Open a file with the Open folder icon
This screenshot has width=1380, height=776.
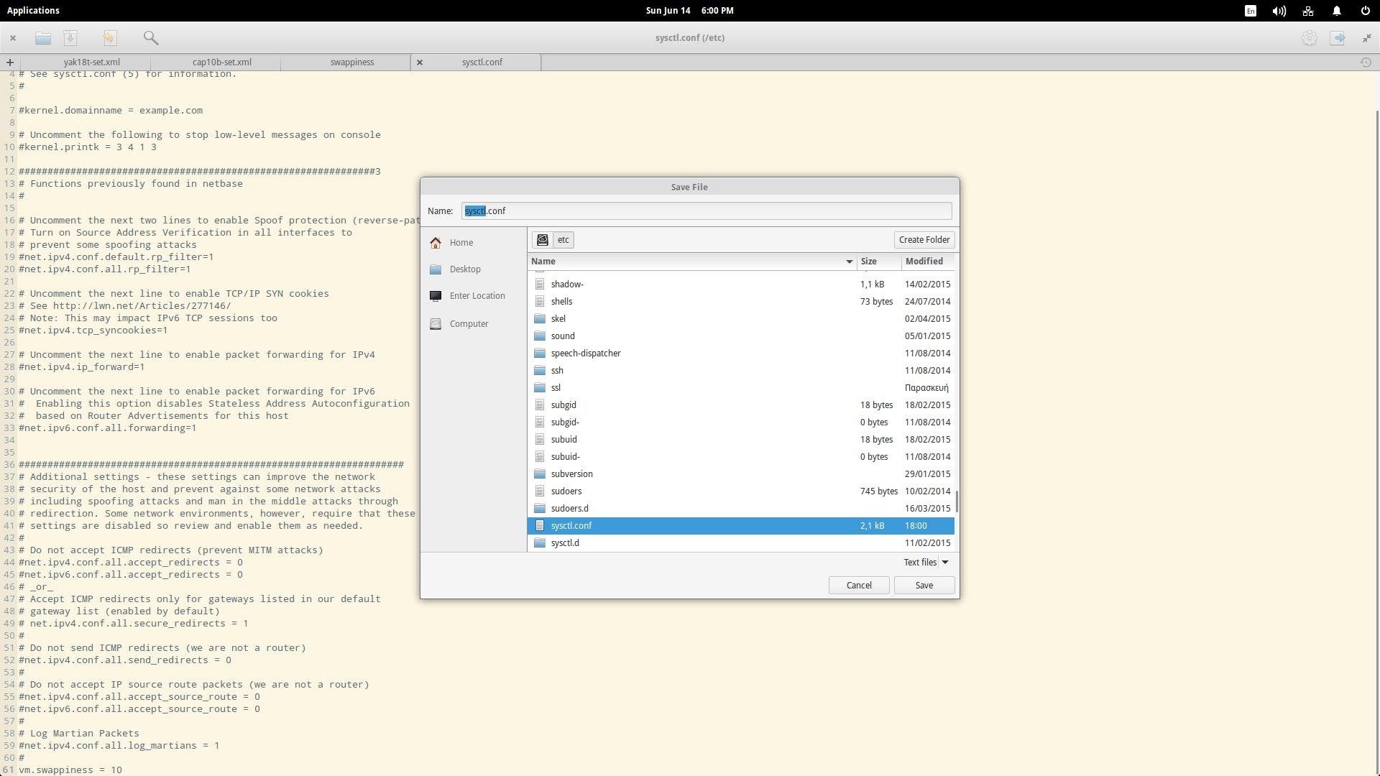coord(43,38)
